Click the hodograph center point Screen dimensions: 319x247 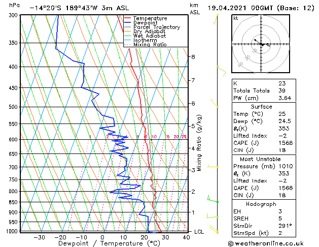[x=261, y=44]
